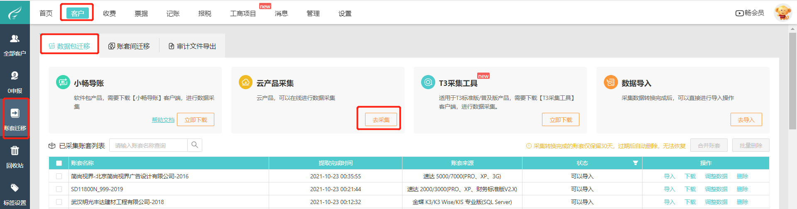This screenshot has height=209, width=797.
Task: Click 删除 for SD11800N_999-2019 row
Action: [743, 189]
